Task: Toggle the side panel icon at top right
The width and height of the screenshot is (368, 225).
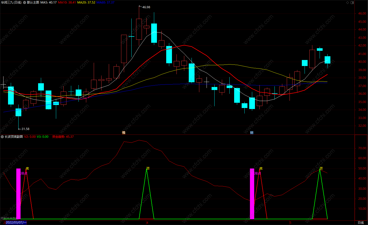Action: (352, 2)
